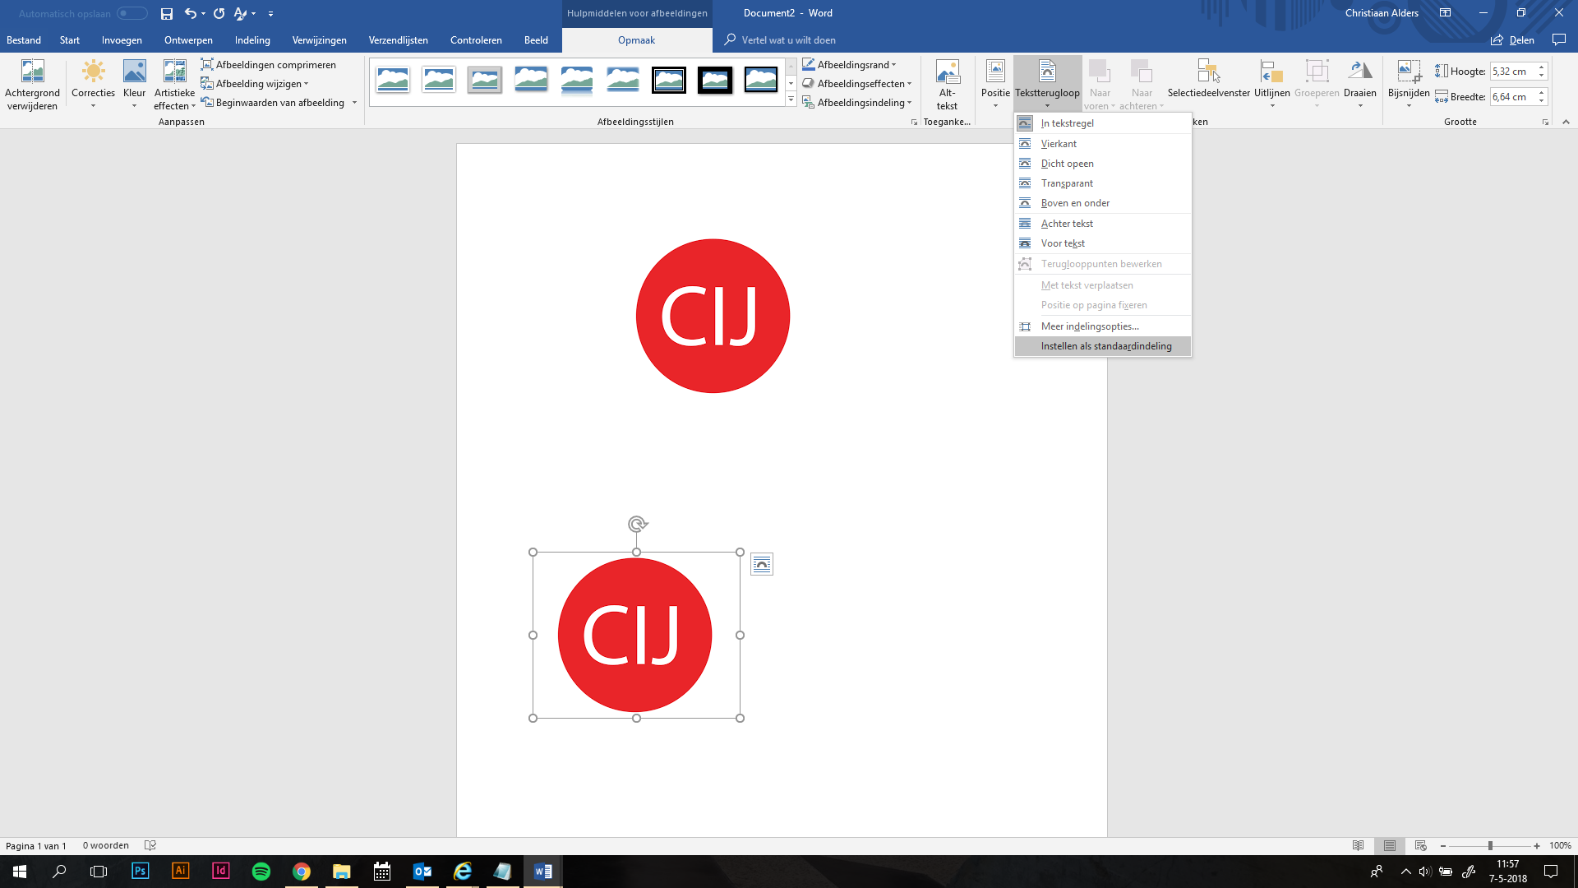The height and width of the screenshot is (888, 1578).
Task: Open Spotify from the taskbar
Action: [261, 872]
